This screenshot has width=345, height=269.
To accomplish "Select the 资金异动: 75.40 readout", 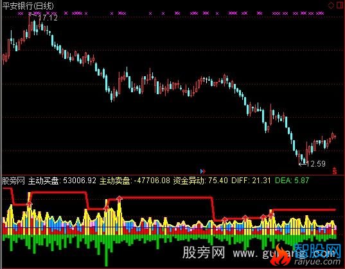I will pos(200,181).
